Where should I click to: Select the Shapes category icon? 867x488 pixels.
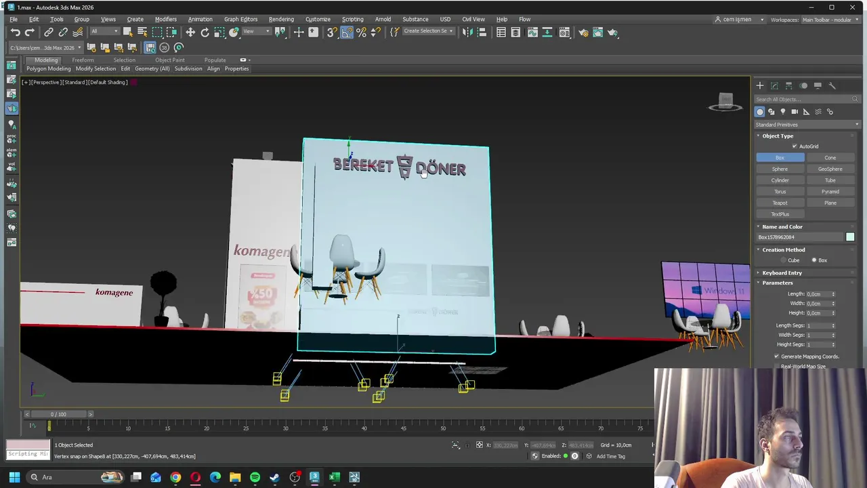(771, 112)
